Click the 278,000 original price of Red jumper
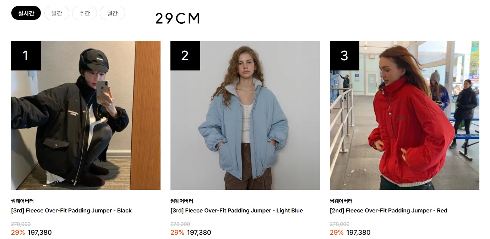Image resolution: width=490 pixels, height=239 pixels. click(339, 224)
